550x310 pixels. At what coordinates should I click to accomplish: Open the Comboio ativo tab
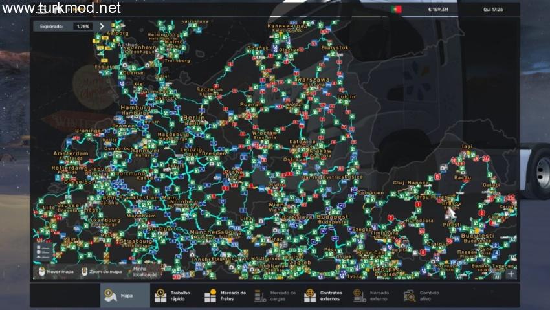pos(423,296)
